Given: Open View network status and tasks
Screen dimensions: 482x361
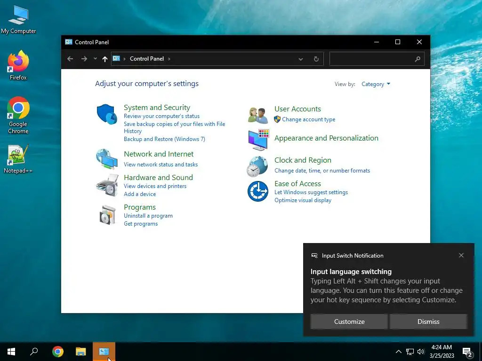Looking at the screenshot, I should [161, 165].
